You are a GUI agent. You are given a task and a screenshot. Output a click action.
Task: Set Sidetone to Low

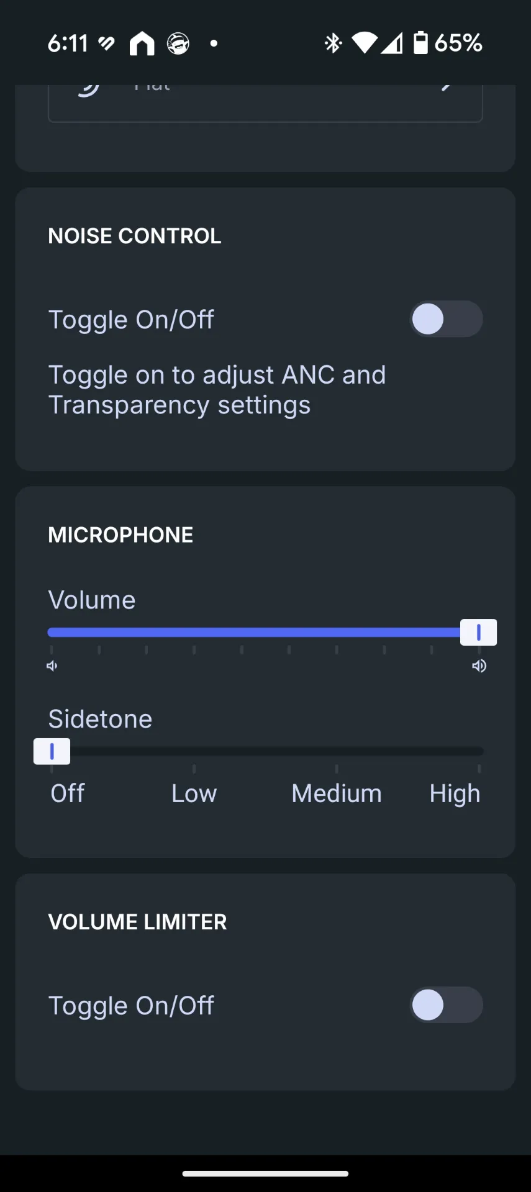194,793
